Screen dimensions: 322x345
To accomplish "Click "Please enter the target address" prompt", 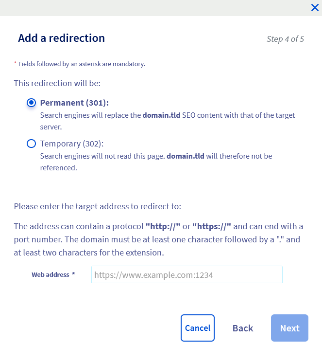I will (x=97, y=206).
